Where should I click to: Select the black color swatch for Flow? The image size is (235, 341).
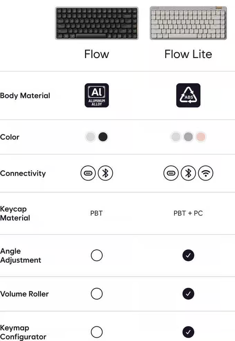coord(103,137)
